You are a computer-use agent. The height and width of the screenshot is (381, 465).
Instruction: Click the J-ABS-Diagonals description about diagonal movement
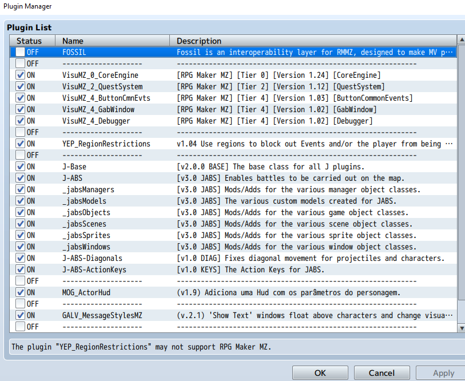click(x=311, y=258)
